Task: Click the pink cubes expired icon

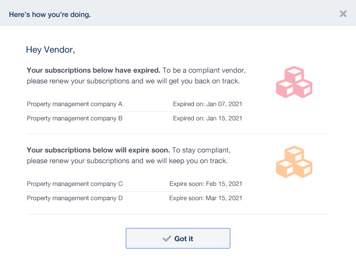Action: click(x=294, y=82)
